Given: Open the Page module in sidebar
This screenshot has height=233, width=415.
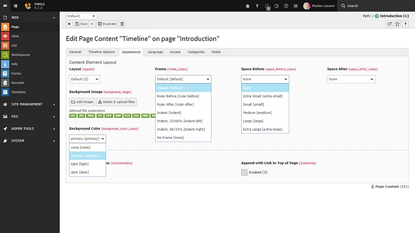Looking at the screenshot, I should (15, 27).
